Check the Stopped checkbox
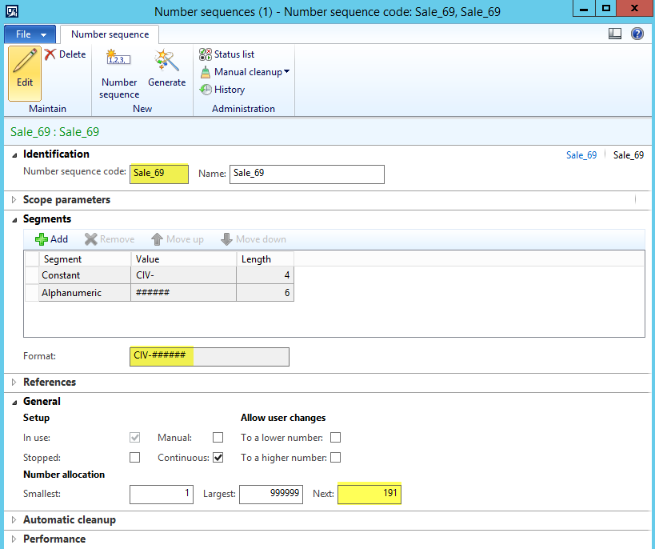The width and height of the screenshot is (655, 549). point(135,458)
